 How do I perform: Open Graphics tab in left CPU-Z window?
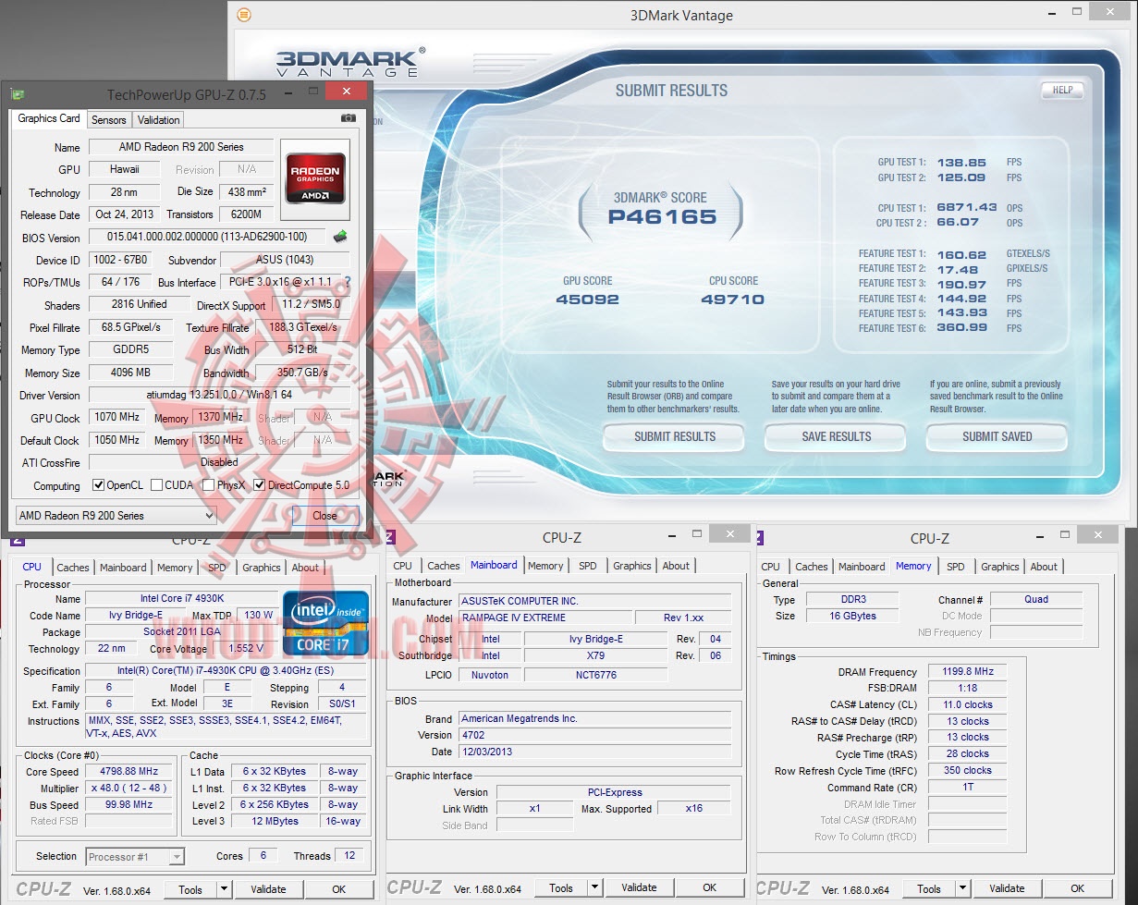pyautogui.click(x=262, y=568)
